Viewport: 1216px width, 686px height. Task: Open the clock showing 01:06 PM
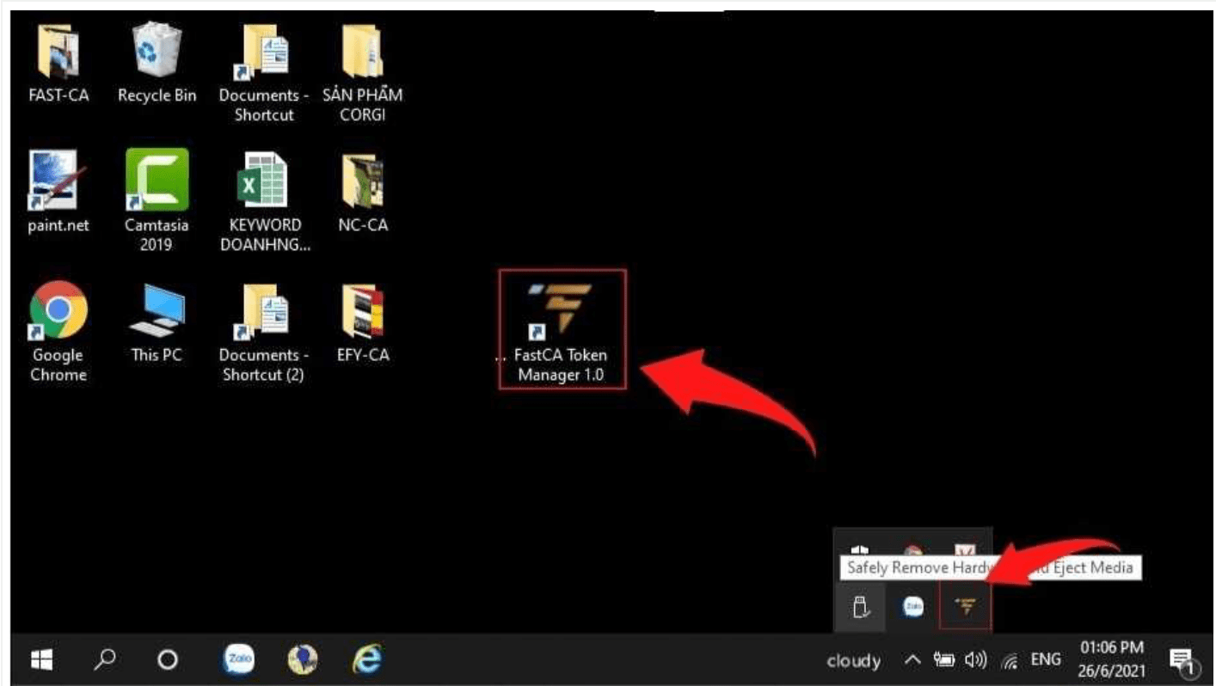(1112, 659)
